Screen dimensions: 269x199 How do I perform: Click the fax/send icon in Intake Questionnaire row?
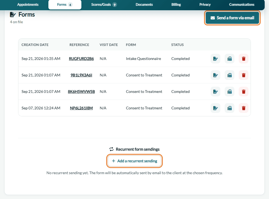(229, 59)
